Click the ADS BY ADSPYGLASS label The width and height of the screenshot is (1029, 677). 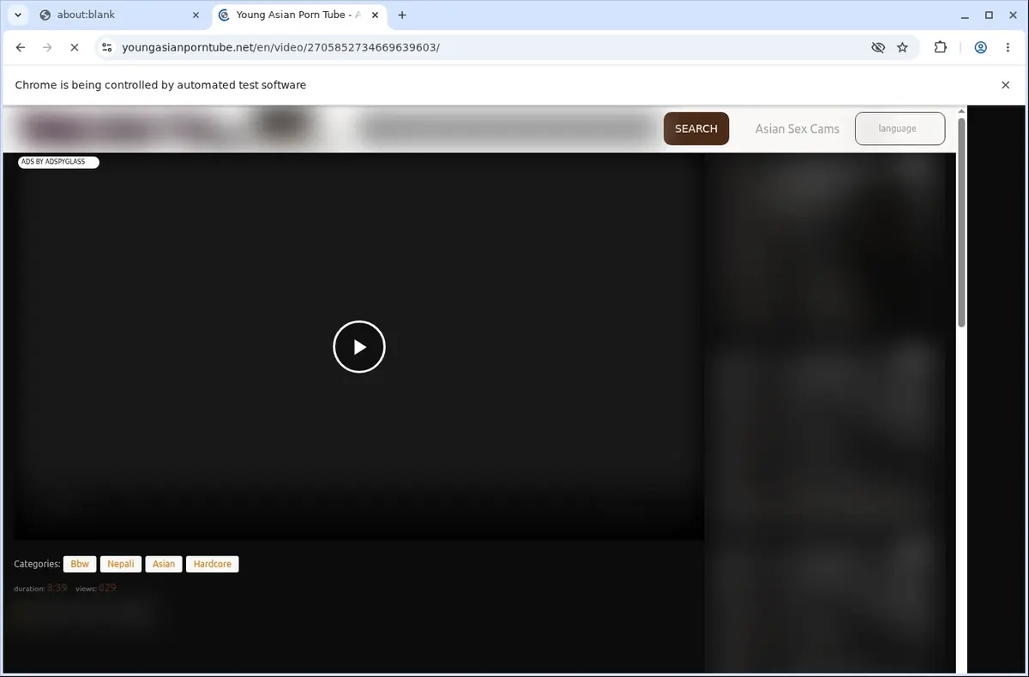coord(58,162)
